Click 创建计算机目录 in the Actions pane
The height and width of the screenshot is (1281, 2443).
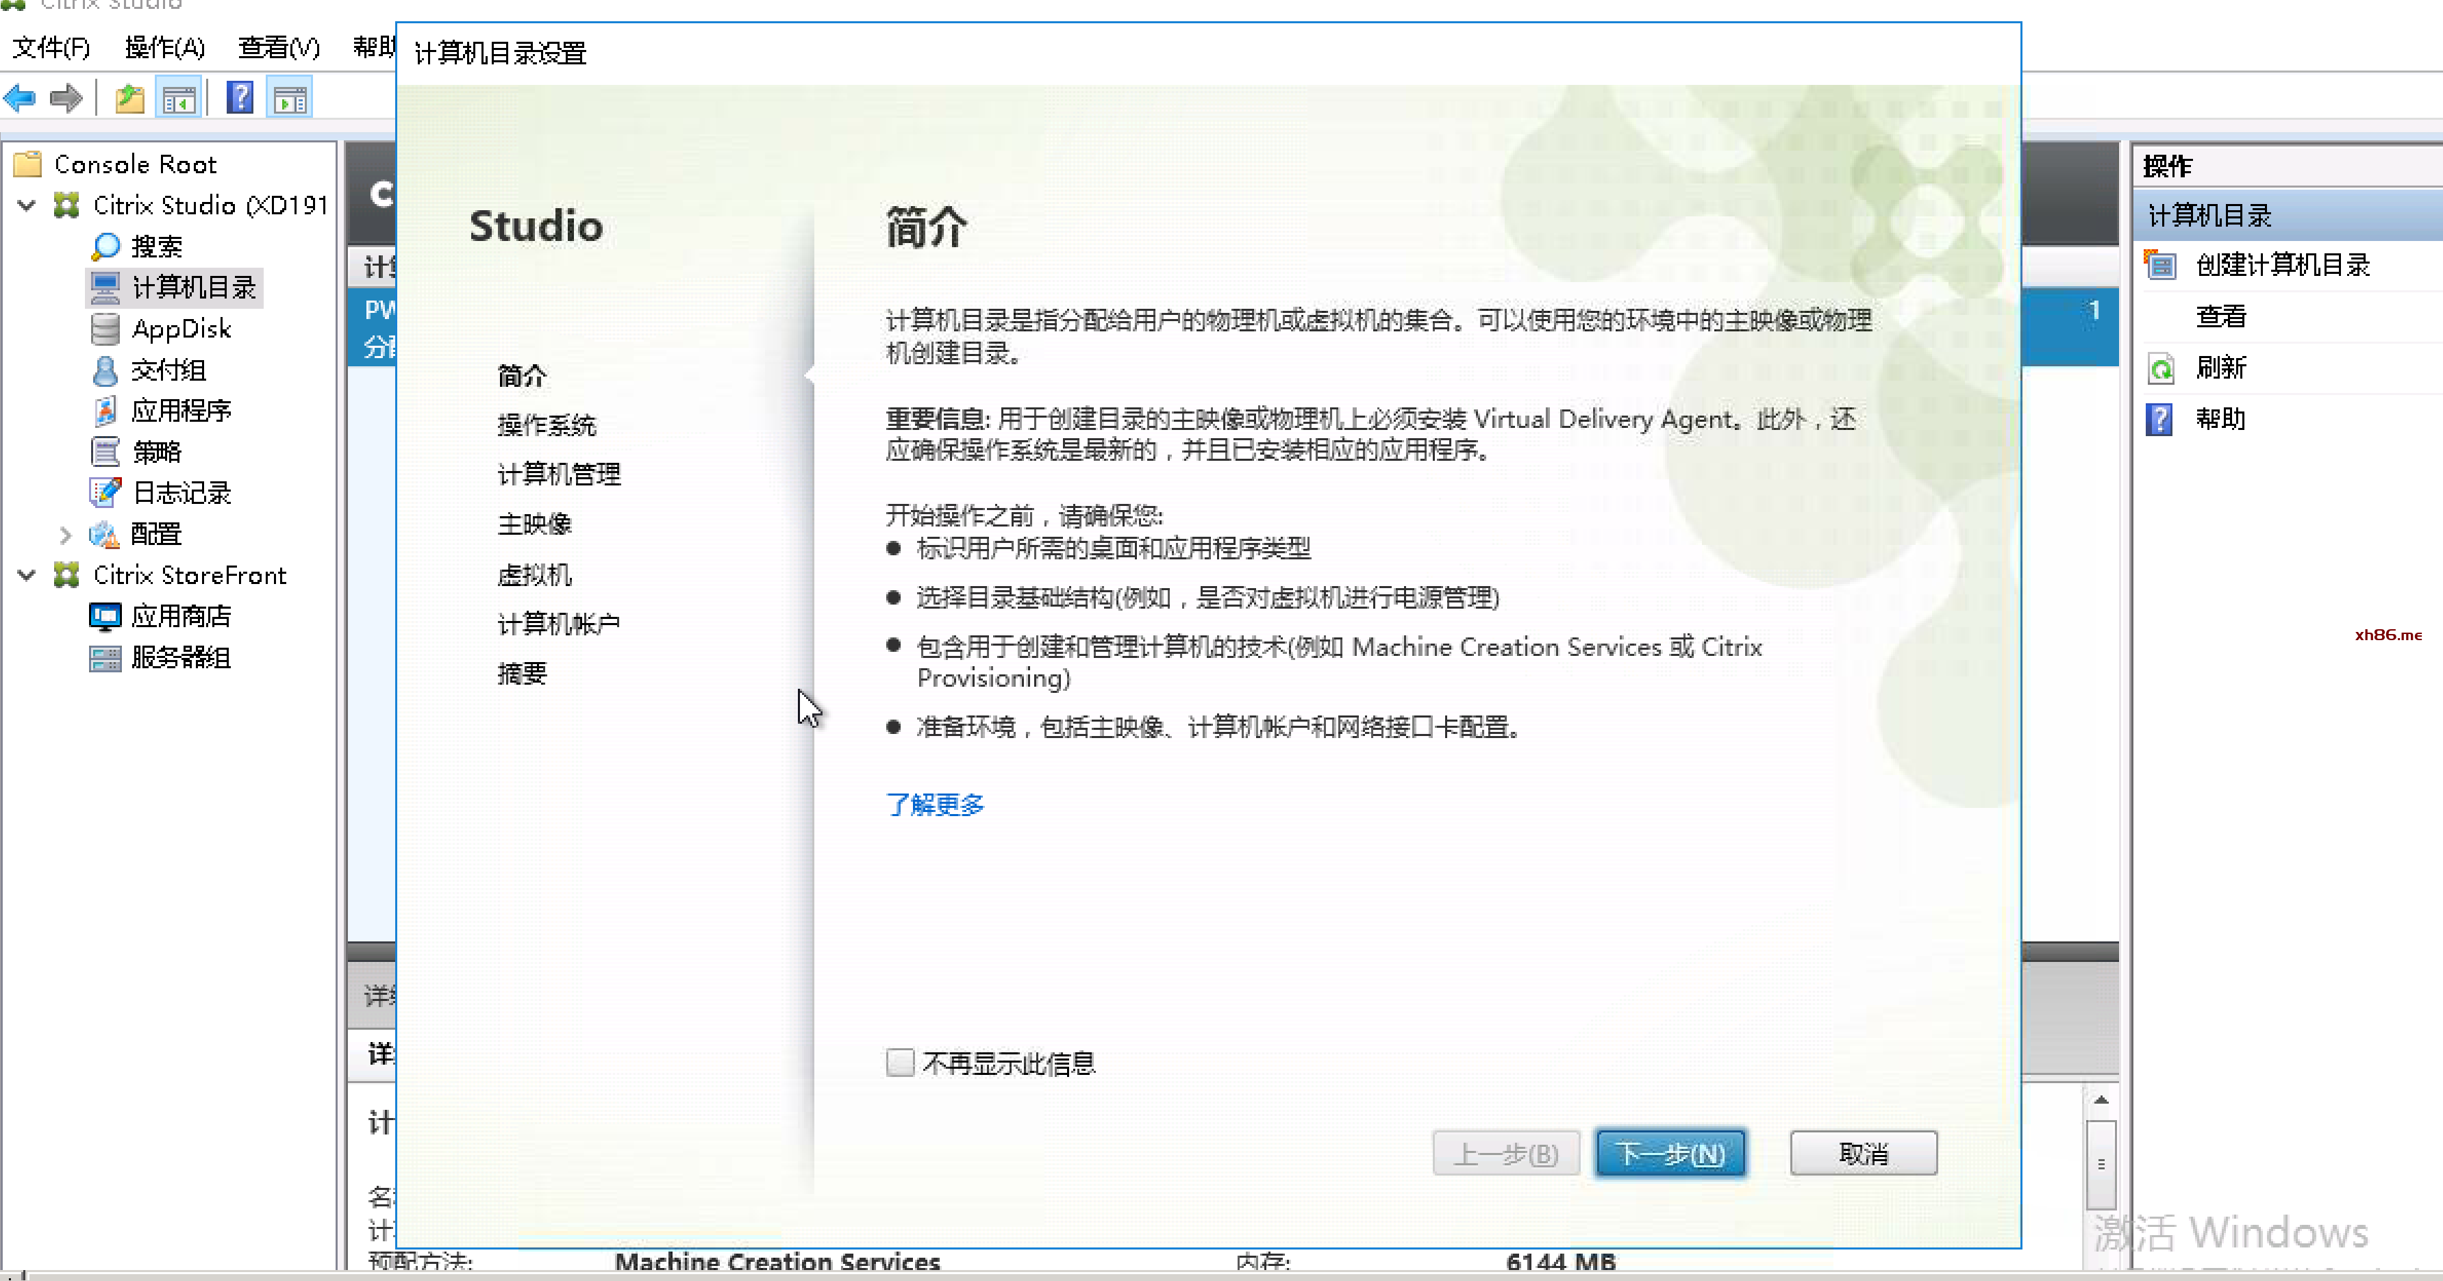click(2282, 266)
